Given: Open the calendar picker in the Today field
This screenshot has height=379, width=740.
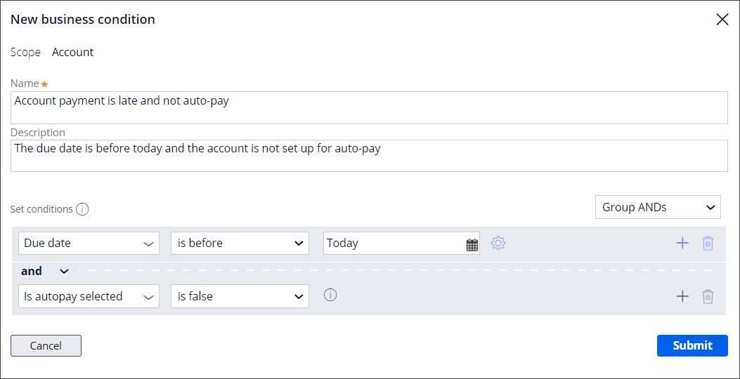Looking at the screenshot, I should [472, 244].
